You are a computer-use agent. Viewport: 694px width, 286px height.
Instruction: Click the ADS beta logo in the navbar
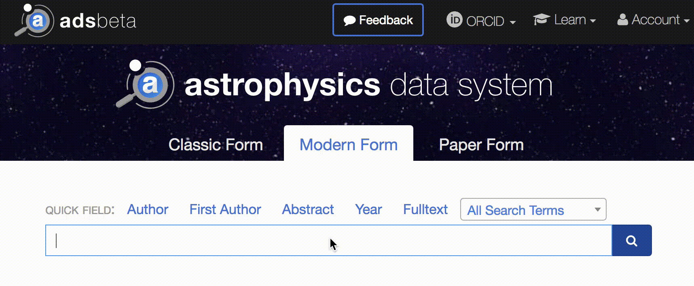click(x=75, y=20)
